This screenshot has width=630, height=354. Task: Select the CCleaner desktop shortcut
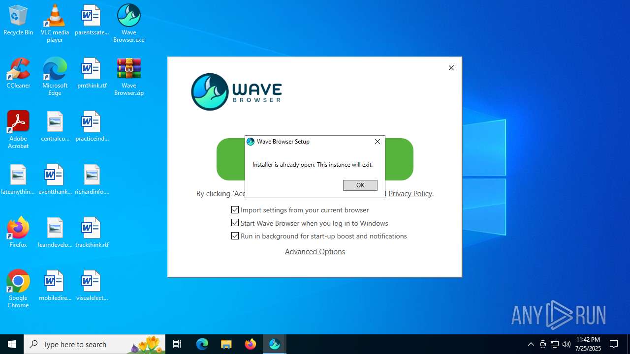coord(18,74)
